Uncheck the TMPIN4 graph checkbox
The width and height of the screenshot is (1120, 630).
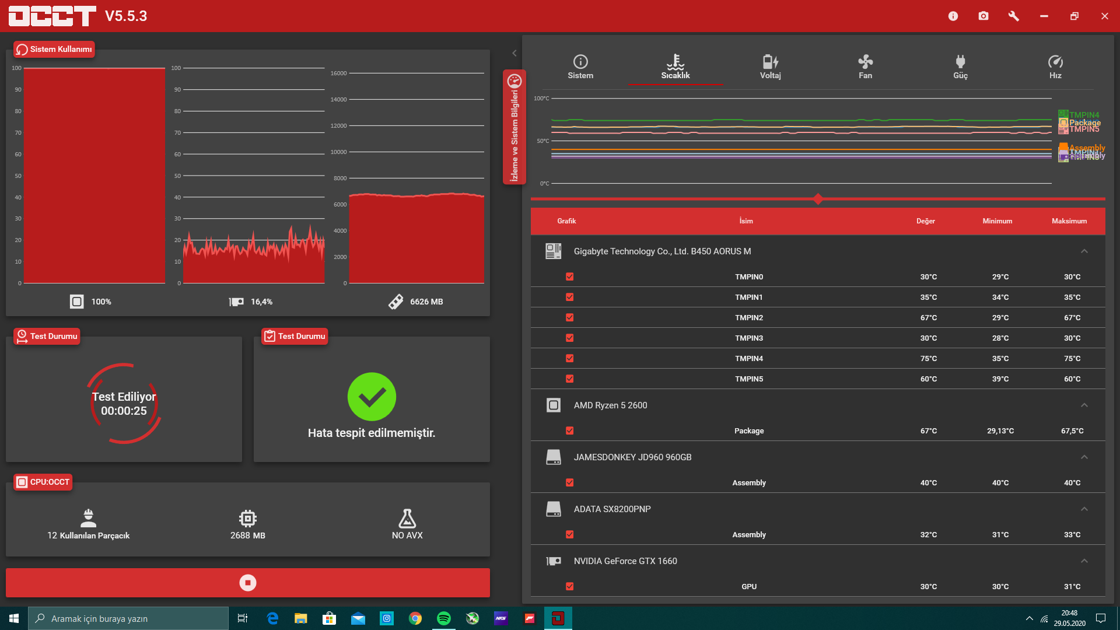point(570,359)
